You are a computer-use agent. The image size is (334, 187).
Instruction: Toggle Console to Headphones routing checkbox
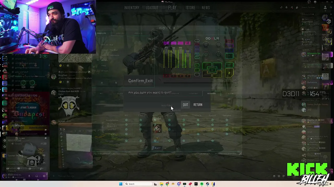(x=184, y=120)
